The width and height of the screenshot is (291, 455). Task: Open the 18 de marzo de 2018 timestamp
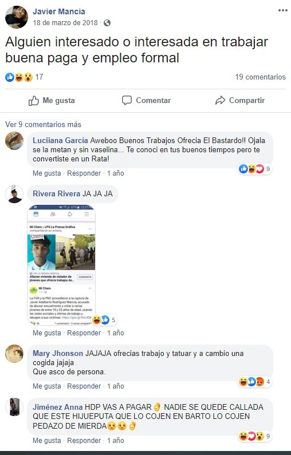tap(65, 23)
